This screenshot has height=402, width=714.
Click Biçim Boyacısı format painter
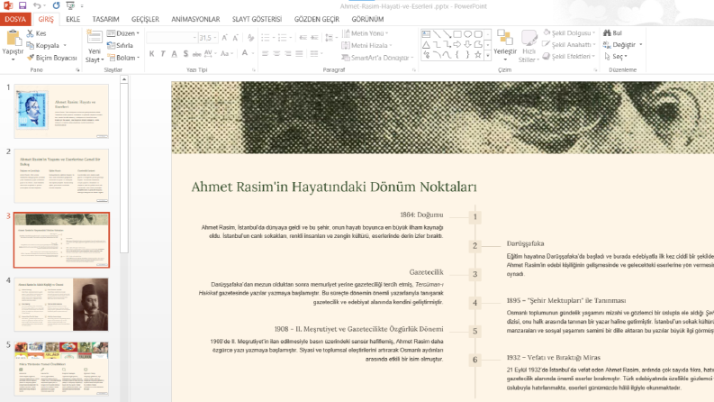pos(52,58)
